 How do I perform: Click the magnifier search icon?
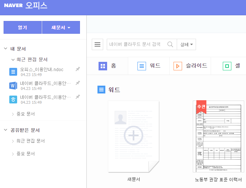(170, 44)
